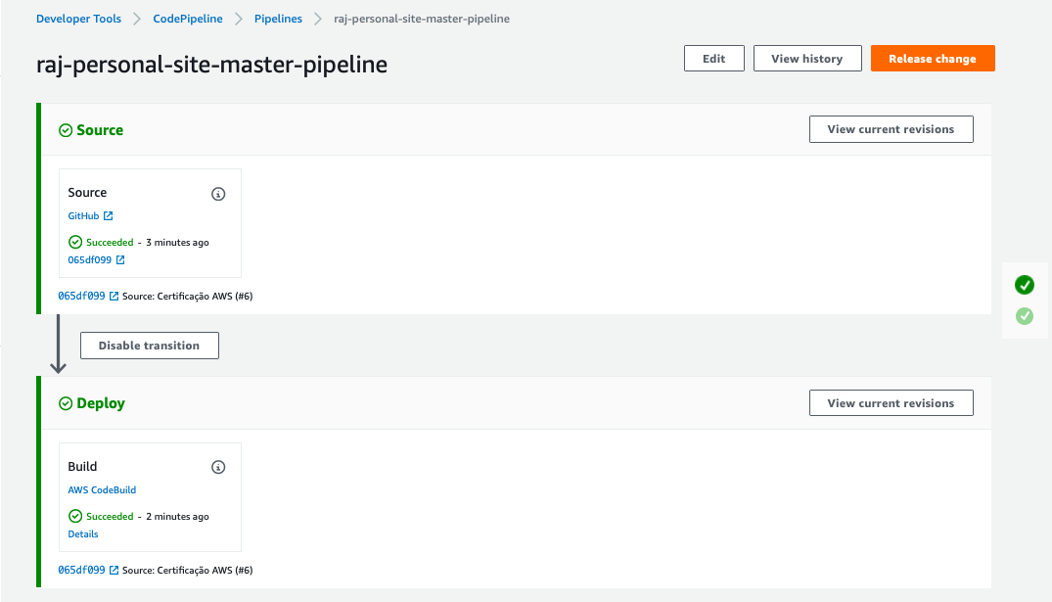View current revisions for Source stage
The image size is (1052, 602).
[x=891, y=129]
